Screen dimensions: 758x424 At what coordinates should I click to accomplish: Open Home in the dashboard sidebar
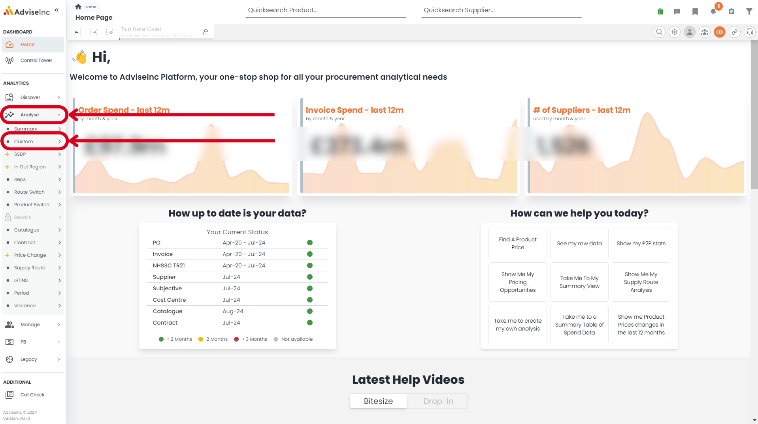pos(33,45)
